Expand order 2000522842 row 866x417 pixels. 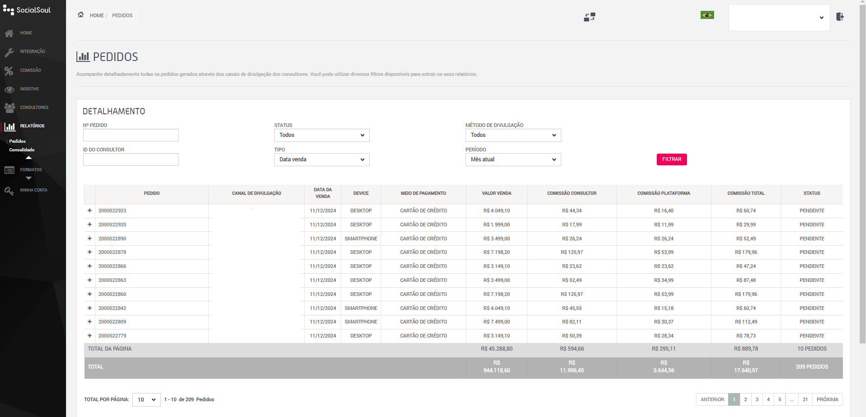click(x=89, y=308)
